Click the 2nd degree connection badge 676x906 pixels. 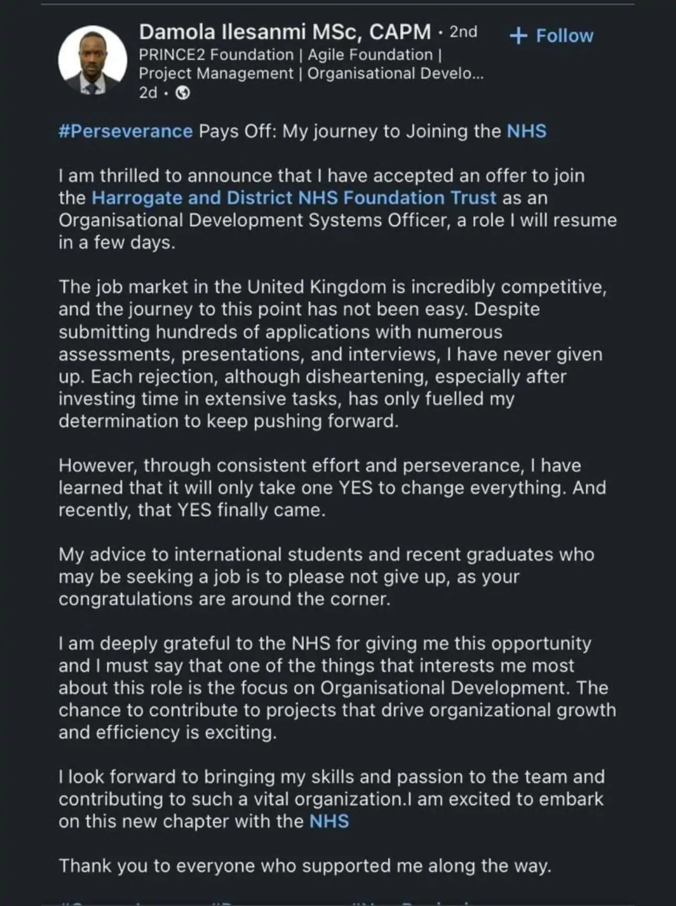tap(463, 33)
